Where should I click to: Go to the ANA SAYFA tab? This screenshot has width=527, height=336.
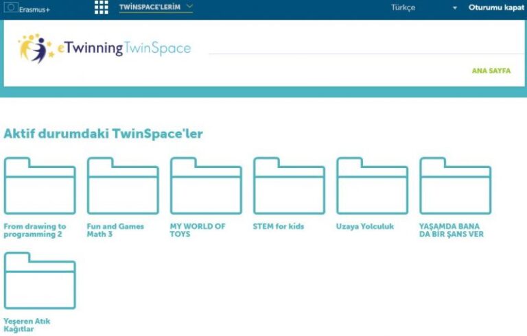click(491, 71)
